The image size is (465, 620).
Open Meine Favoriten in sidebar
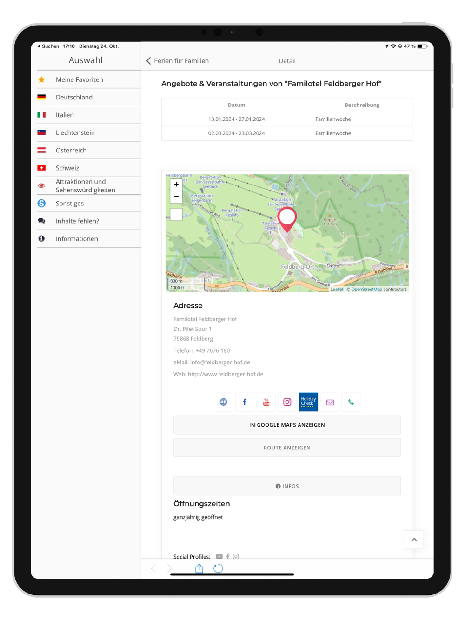(x=89, y=80)
